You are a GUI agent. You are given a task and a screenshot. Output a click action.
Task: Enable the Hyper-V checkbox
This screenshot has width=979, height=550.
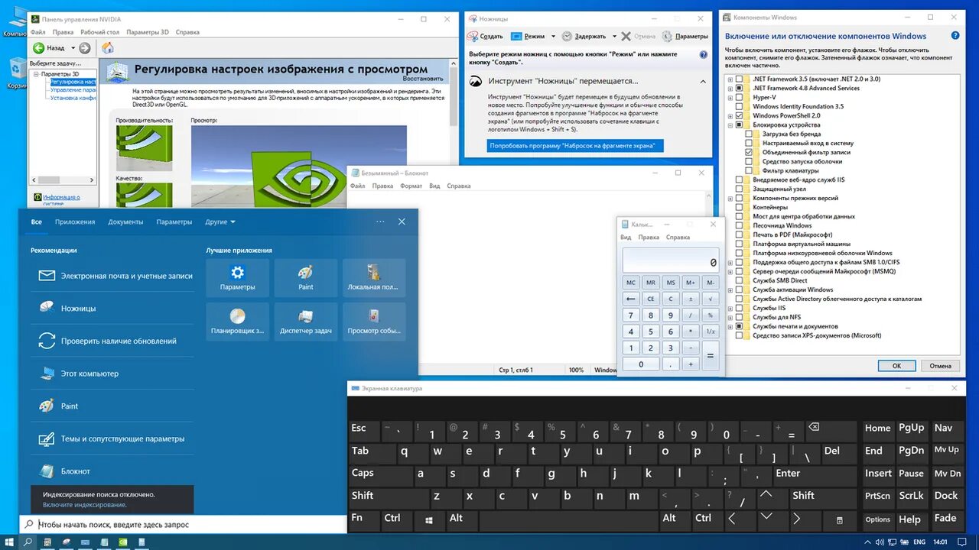click(x=740, y=96)
